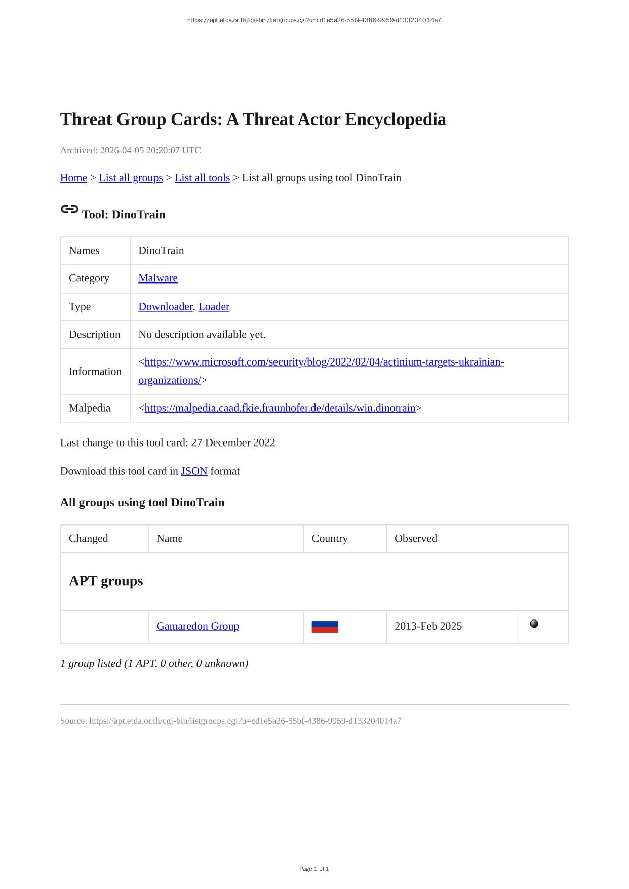The image size is (629, 889).
Task: Open the Gamaredon Group page
Action: click(x=198, y=626)
